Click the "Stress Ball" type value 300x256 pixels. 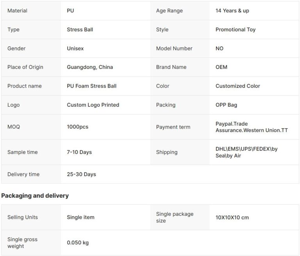pos(80,30)
